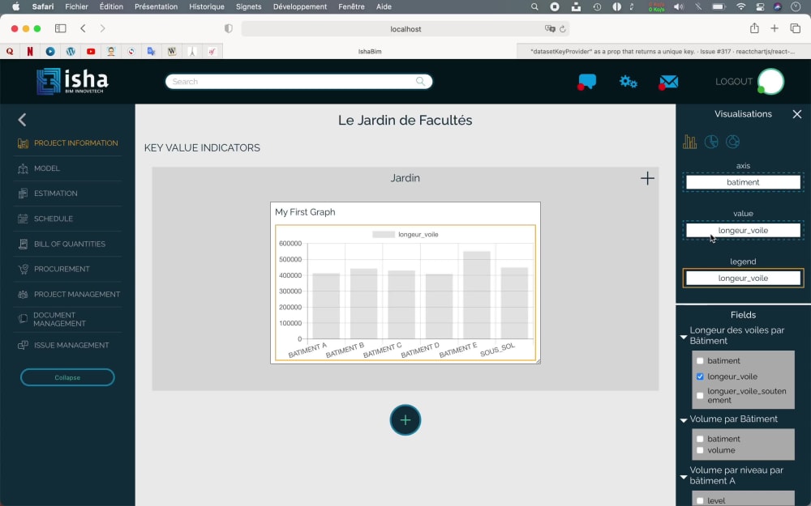Open the Développement menu
The width and height of the screenshot is (811, 506).
(300, 6)
